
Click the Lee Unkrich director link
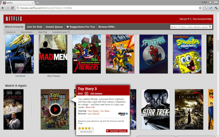(93, 114)
